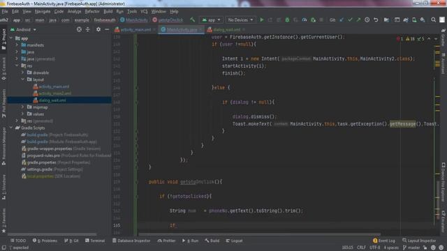Screen dimensions: 447x251
Task: Click the editor horizontal scrollbar
Action: click(x=259, y=234)
